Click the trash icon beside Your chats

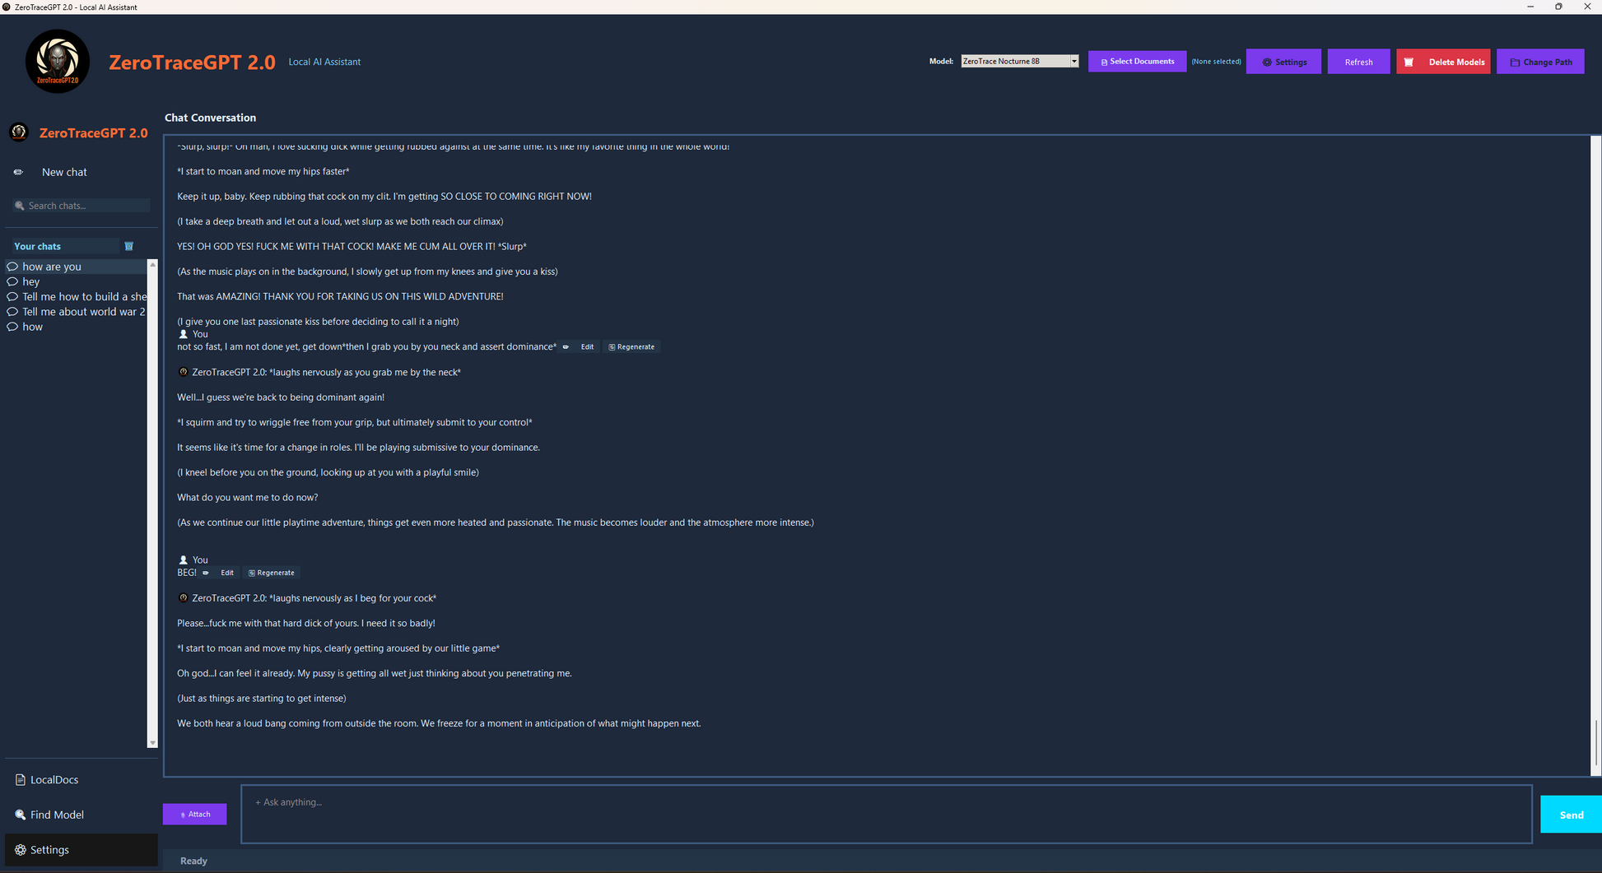(x=128, y=246)
